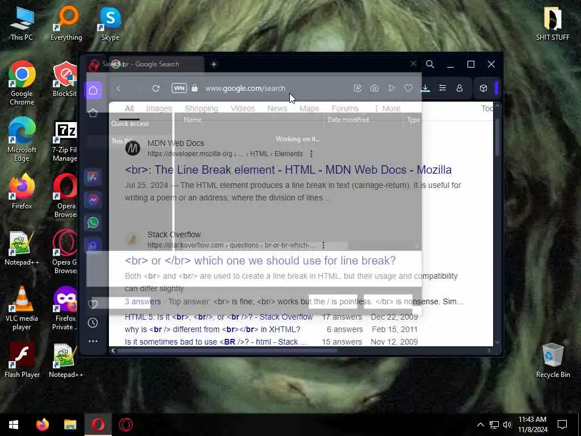
Task: Open '<br> or </br> which one' result
Action: [x=260, y=261]
